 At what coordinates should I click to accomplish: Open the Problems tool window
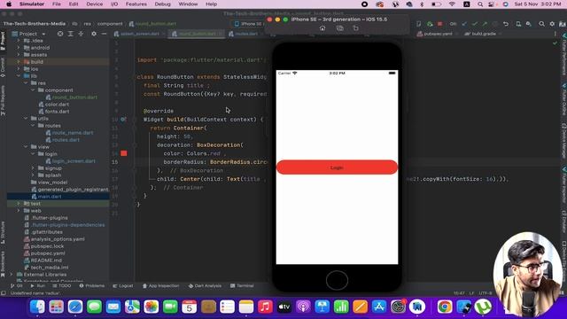click(x=92, y=285)
